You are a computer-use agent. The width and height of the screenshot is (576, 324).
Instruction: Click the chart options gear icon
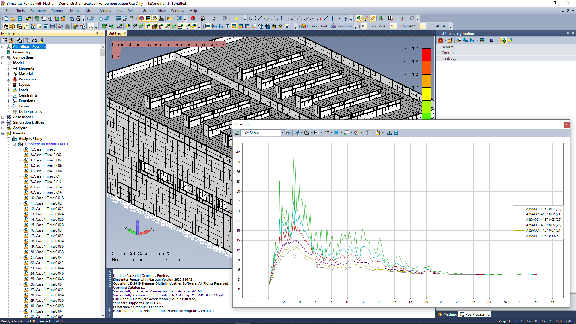289,133
